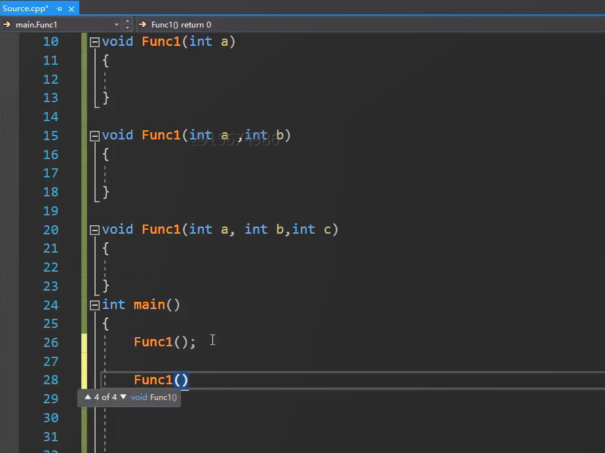Click 'int c' parameter on line 20
This screenshot has width=605, height=453.
tap(311, 230)
